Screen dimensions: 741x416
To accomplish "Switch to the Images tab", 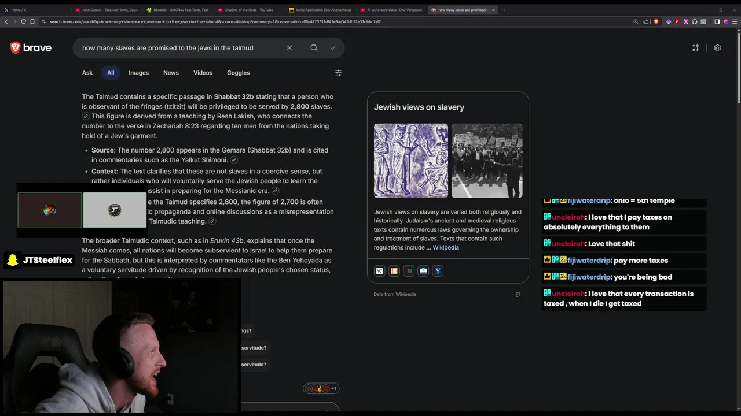I will tap(138, 73).
